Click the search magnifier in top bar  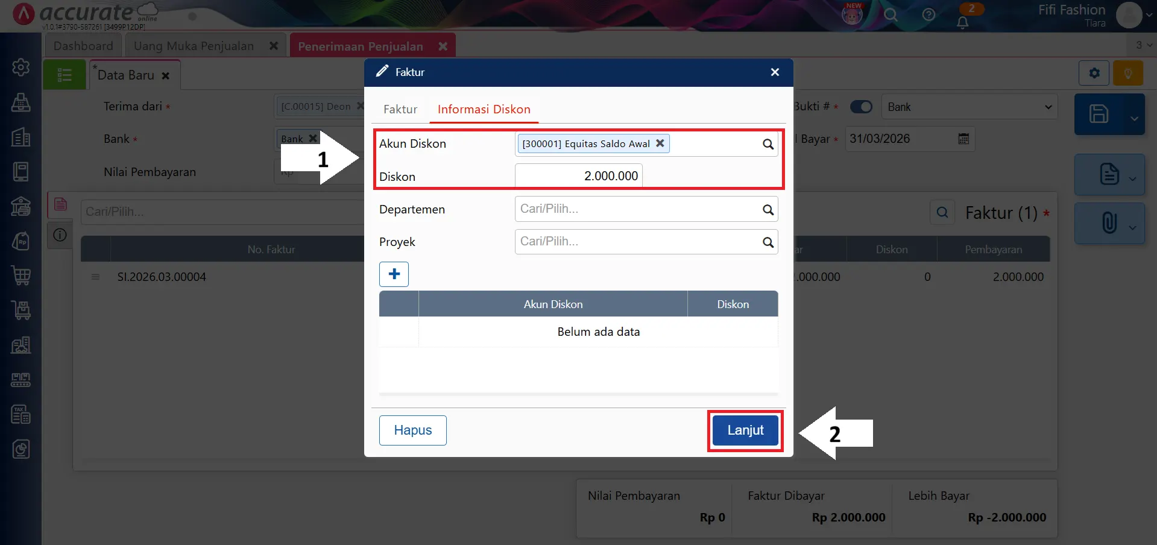pyautogui.click(x=891, y=14)
